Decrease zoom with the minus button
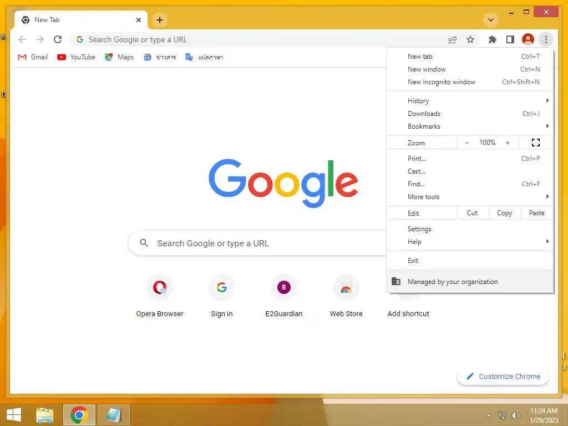This screenshot has width=568, height=426. [467, 143]
